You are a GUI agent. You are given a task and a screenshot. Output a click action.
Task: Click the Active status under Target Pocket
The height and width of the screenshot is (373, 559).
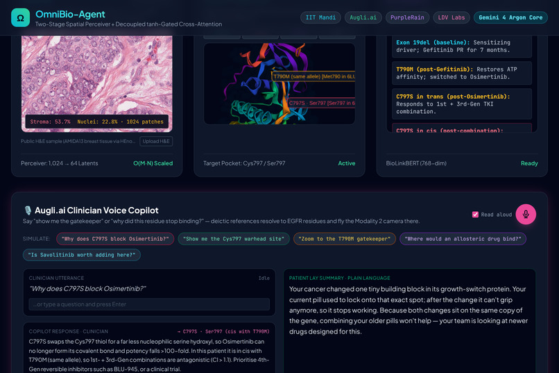[x=347, y=163]
